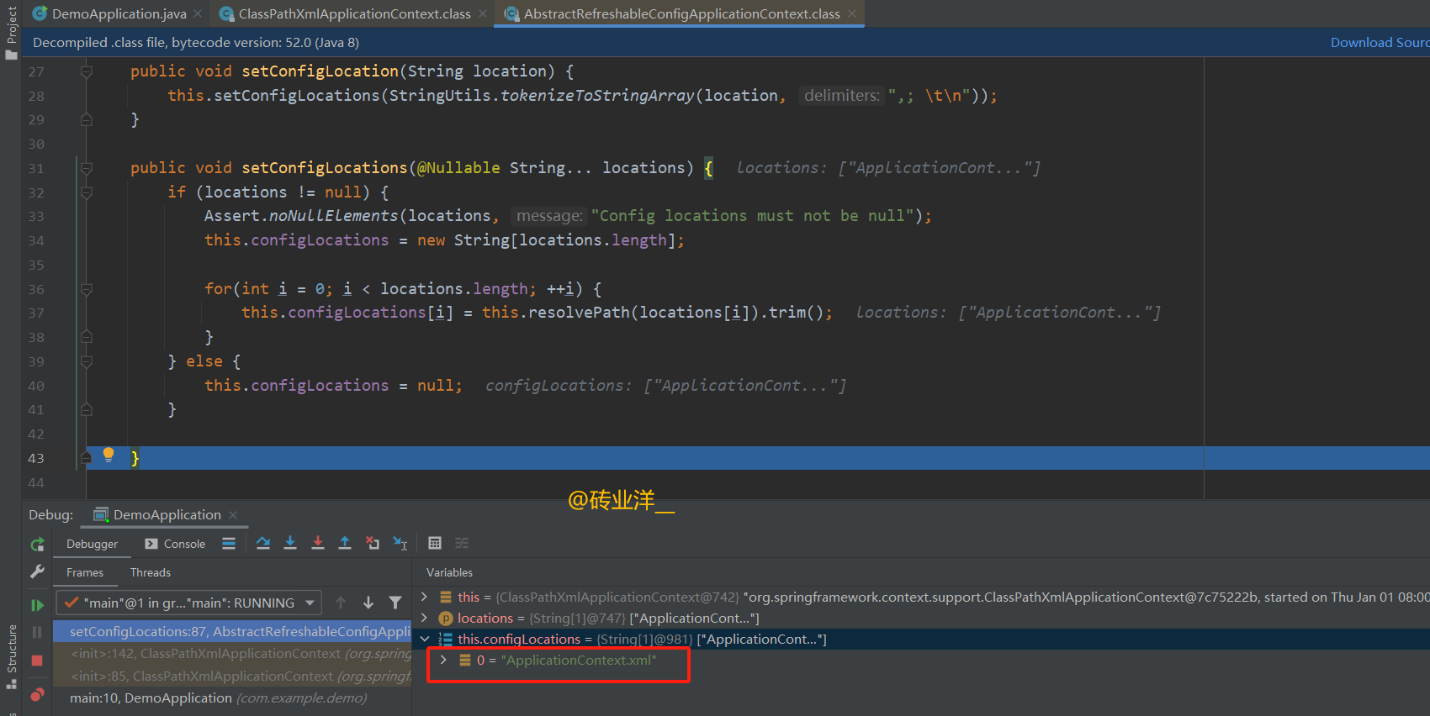Open the Debugger tab
Image resolution: width=1430 pixels, height=716 pixels.
tap(92, 544)
